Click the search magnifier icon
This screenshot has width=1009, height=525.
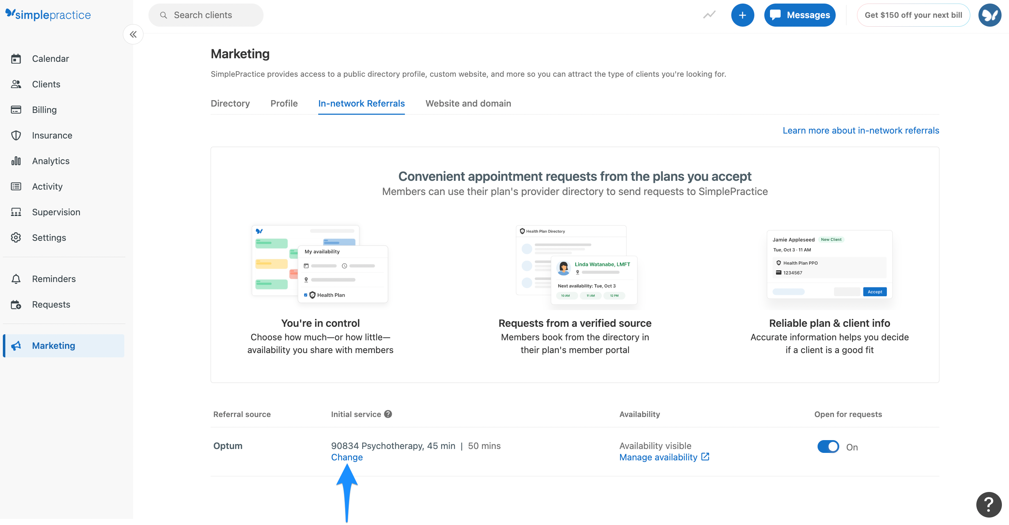pos(164,15)
